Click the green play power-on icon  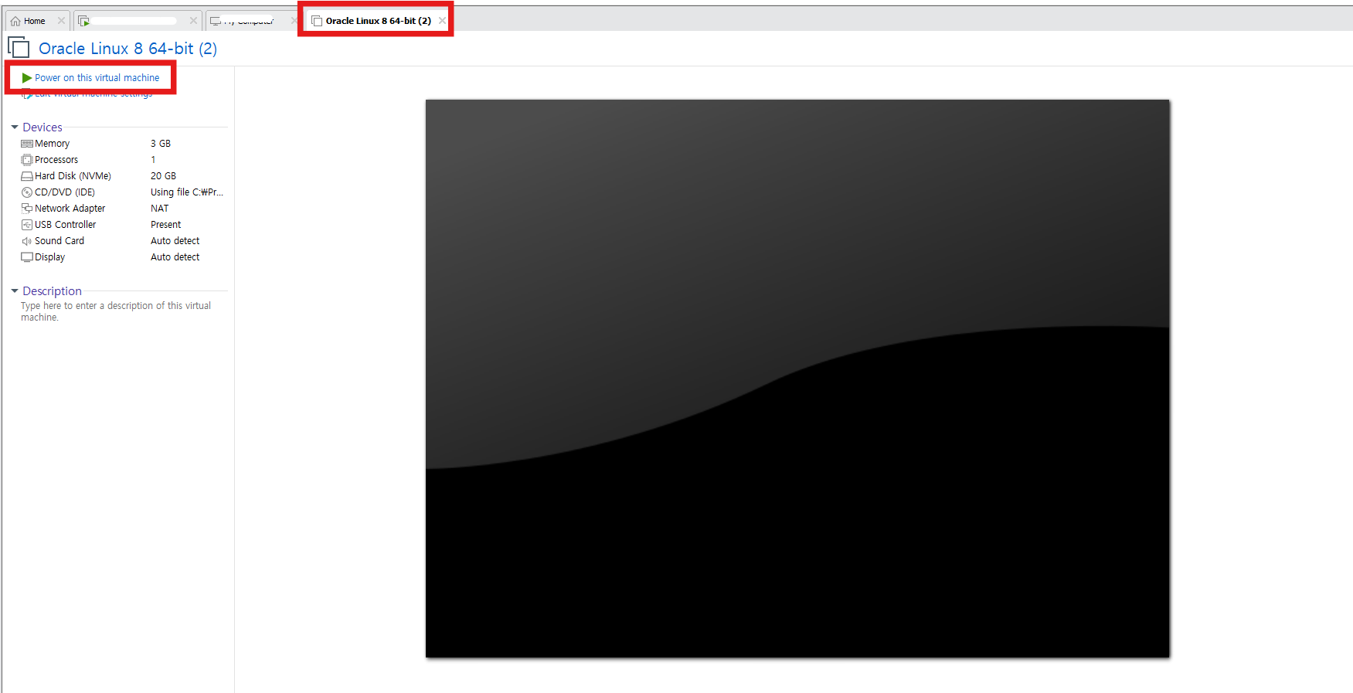[x=27, y=78]
